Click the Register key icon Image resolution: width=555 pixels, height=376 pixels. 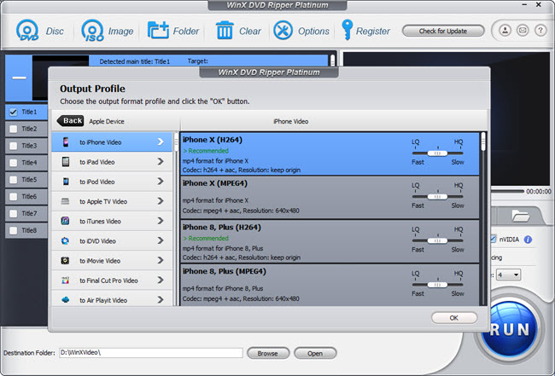tap(347, 30)
